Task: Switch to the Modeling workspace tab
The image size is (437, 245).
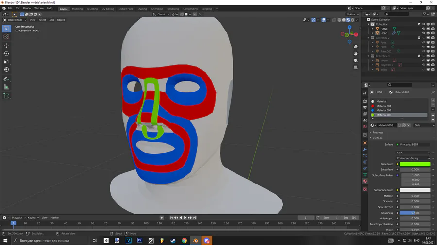Action: (77, 9)
